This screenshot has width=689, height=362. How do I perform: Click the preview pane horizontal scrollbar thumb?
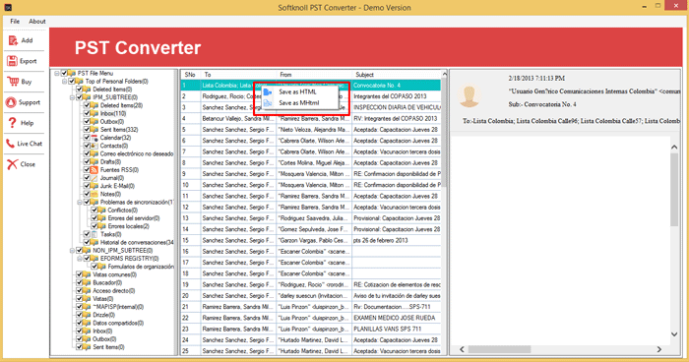pyautogui.click(x=500, y=349)
